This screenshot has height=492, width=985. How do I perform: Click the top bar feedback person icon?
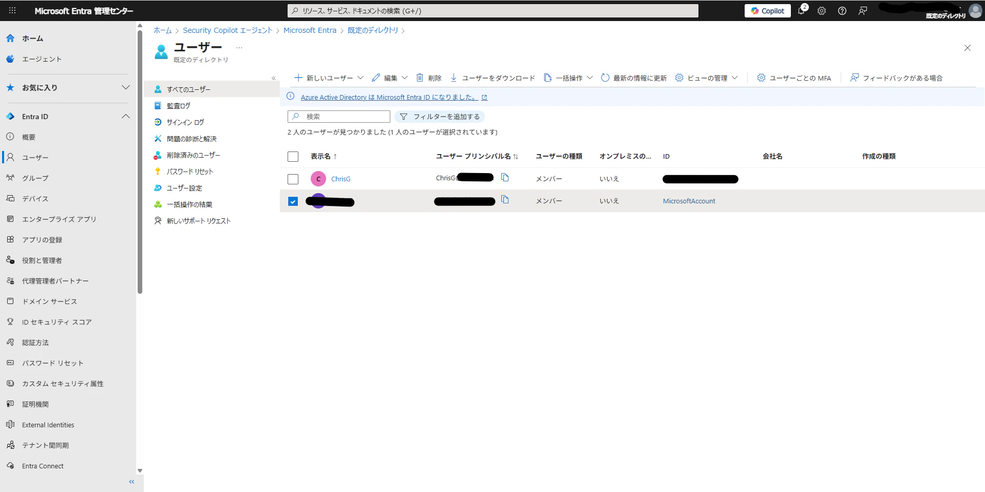863,11
